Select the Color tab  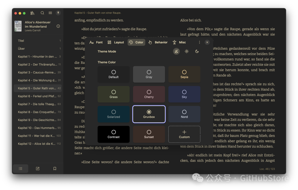point(136,43)
